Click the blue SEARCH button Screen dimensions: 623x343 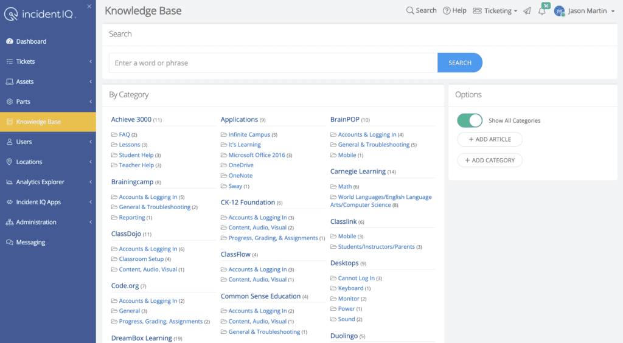tap(460, 63)
